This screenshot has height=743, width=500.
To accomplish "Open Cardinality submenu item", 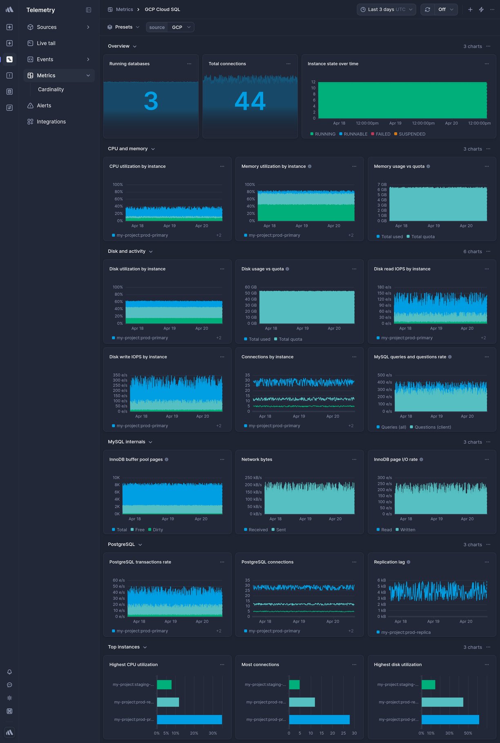I will click(x=51, y=90).
